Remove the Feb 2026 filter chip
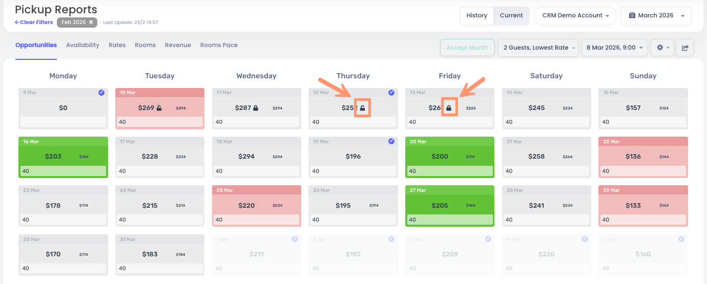 tap(91, 22)
